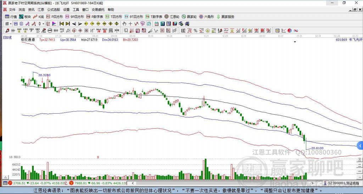Click the up triangle beside volume pane
The height and width of the screenshot is (194, 363).
[x=6, y=177]
